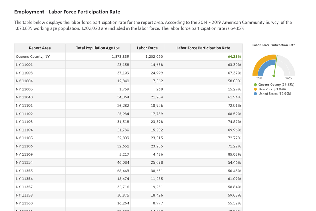This screenshot has width=316, height=211.
Task: Click the Labor Force Participation Rate header
Action: tap(203, 48)
